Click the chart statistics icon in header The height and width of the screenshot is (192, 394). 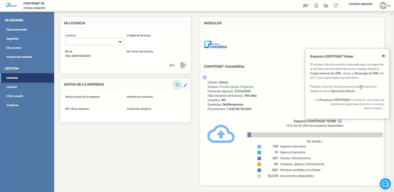pyautogui.click(x=326, y=6)
